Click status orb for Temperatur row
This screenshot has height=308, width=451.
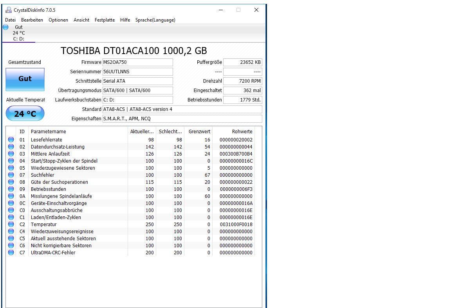tap(11, 224)
